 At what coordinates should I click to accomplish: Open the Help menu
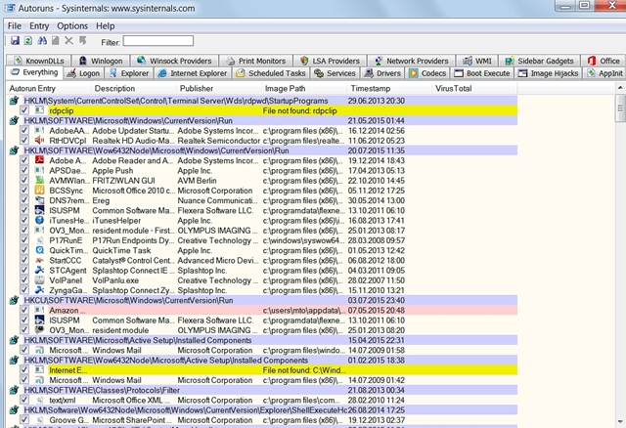pos(105,26)
